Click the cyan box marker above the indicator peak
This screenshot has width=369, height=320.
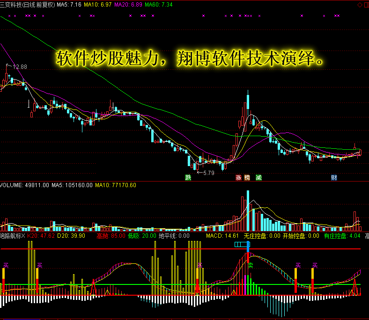click(x=242, y=245)
